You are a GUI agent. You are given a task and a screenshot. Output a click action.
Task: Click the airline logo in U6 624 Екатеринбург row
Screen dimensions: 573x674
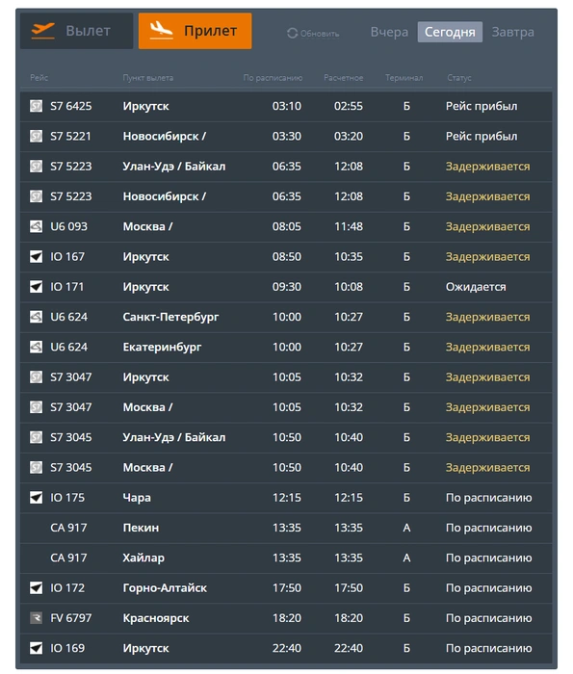coord(36,347)
